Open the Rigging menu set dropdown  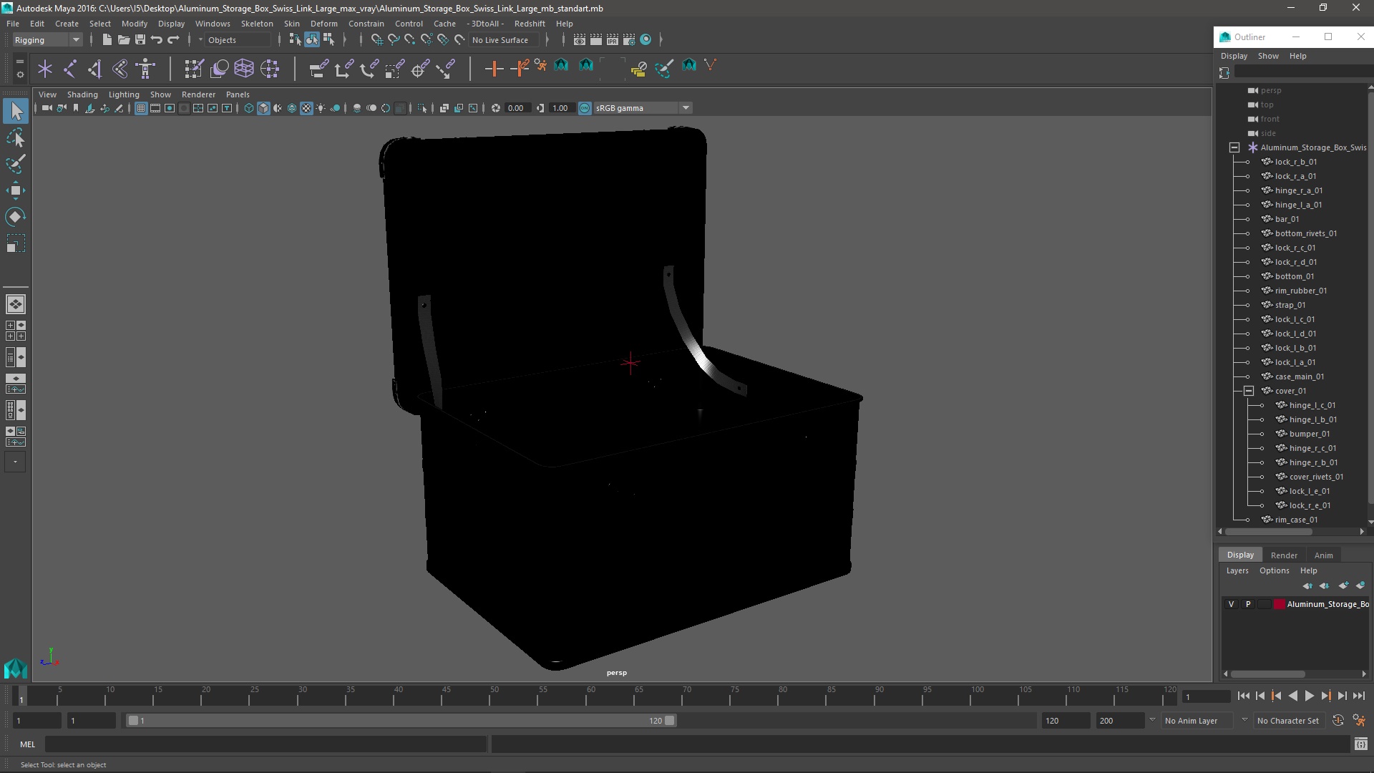point(47,40)
